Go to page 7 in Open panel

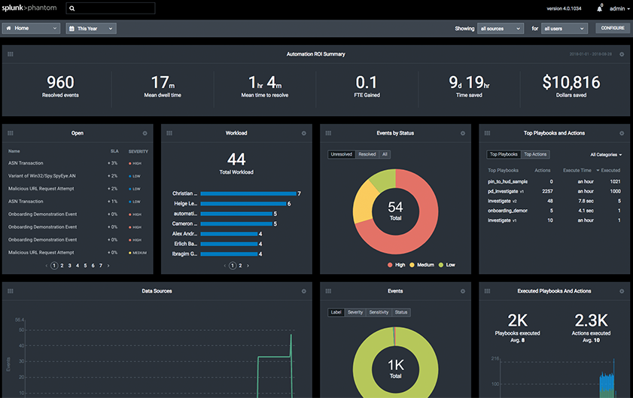point(101,266)
